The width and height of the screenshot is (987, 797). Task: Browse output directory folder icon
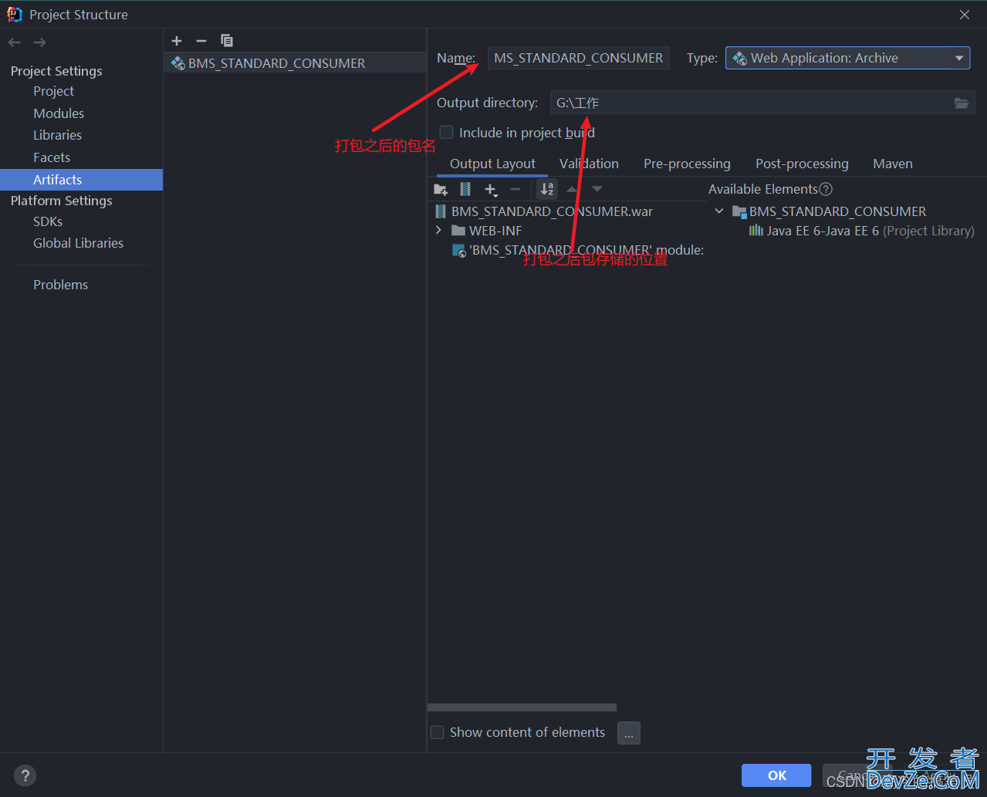962,103
